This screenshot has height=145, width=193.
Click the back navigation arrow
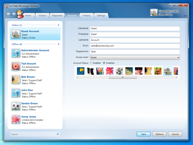tap(8, 15)
